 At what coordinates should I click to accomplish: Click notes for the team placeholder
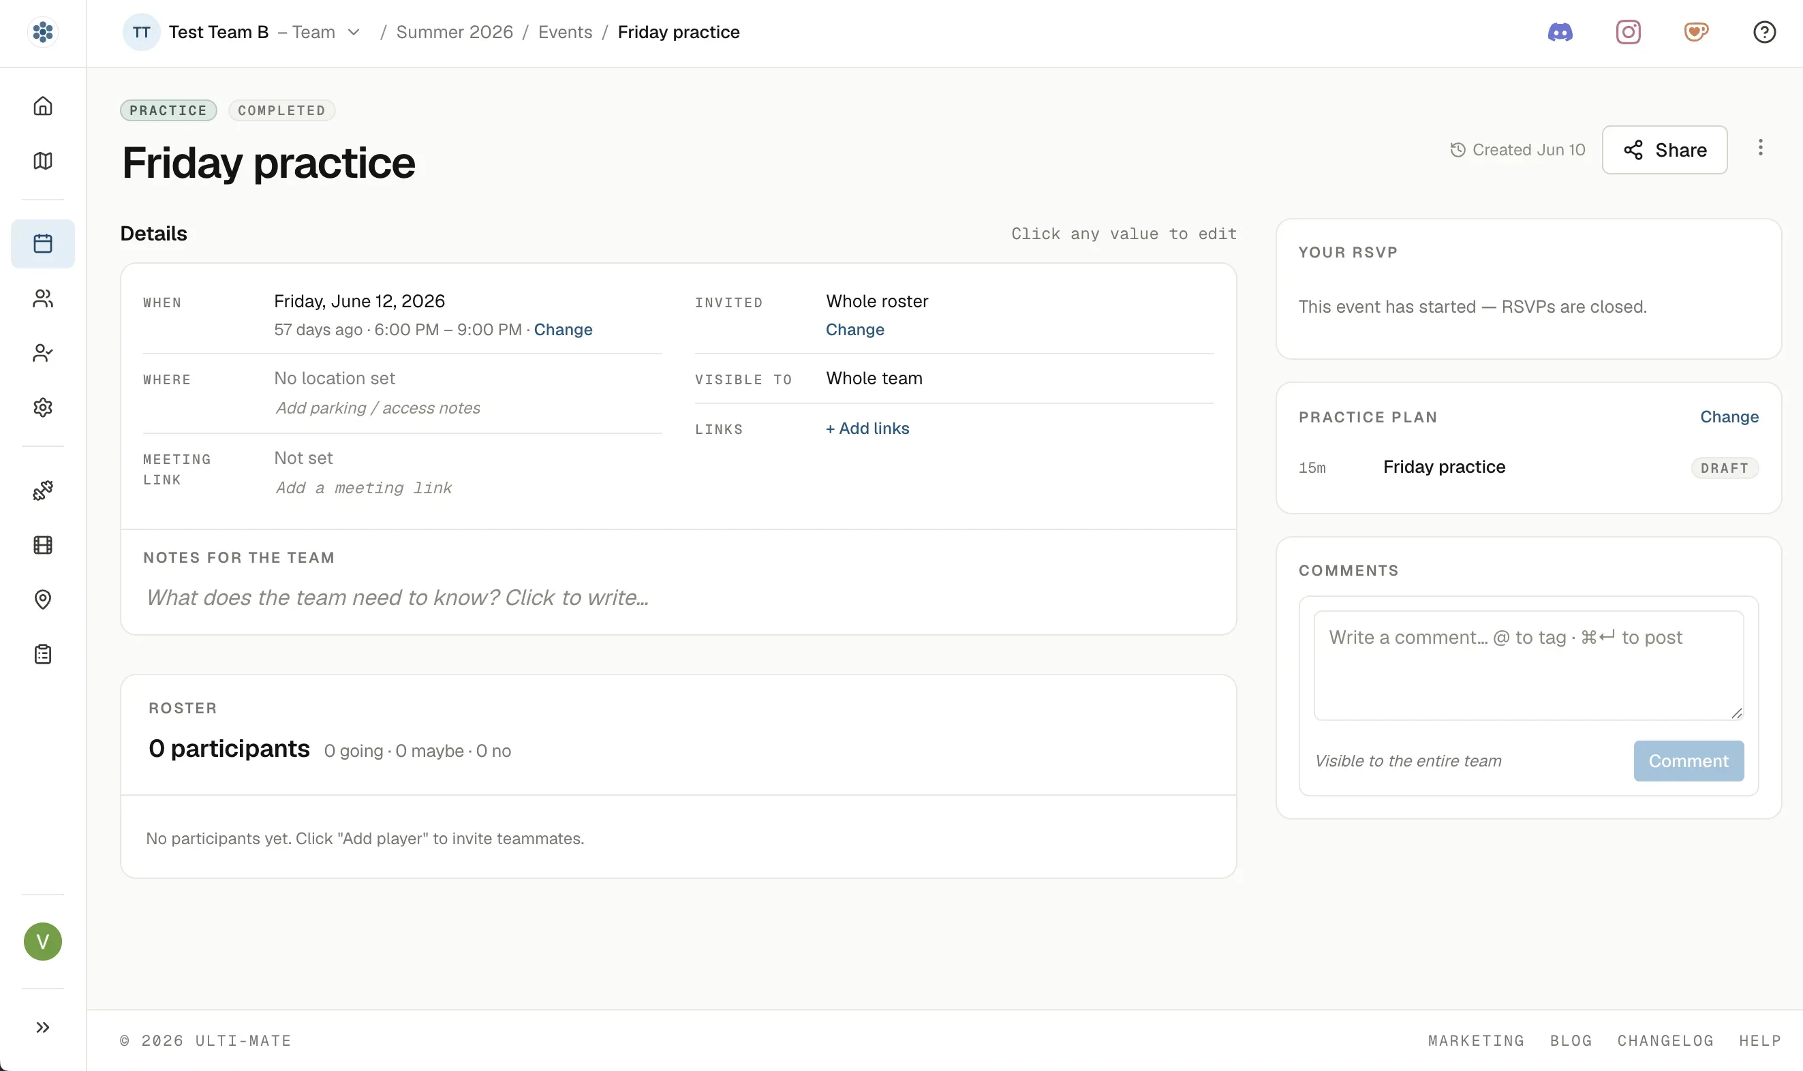tap(398, 597)
